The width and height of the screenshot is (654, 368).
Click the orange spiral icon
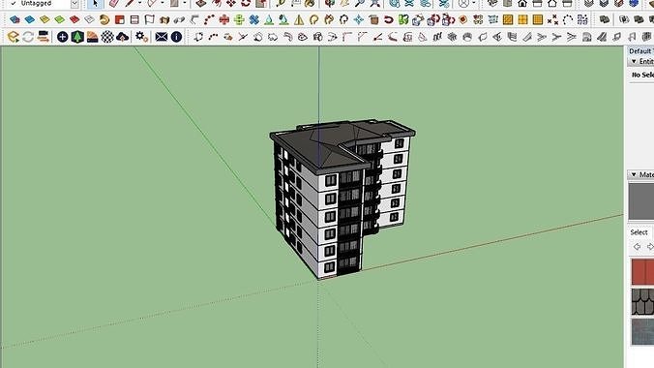[x=104, y=19]
